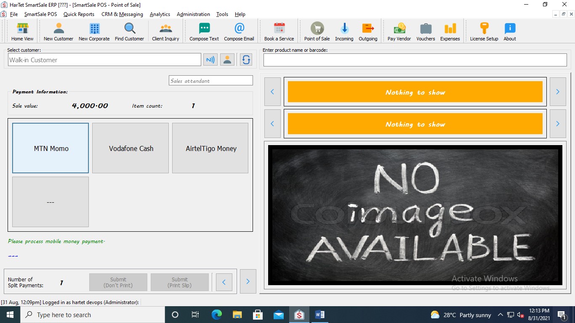Click the New Customer icon
This screenshot has height=323, width=575.
pyautogui.click(x=59, y=32)
